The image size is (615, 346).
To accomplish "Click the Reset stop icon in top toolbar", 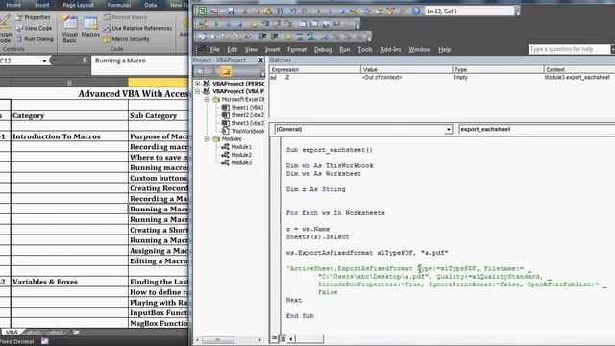I will [x=342, y=11].
